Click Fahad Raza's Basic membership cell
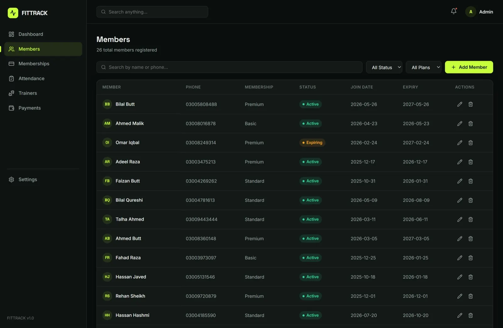The width and height of the screenshot is (503, 328). (x=251, y=258)
